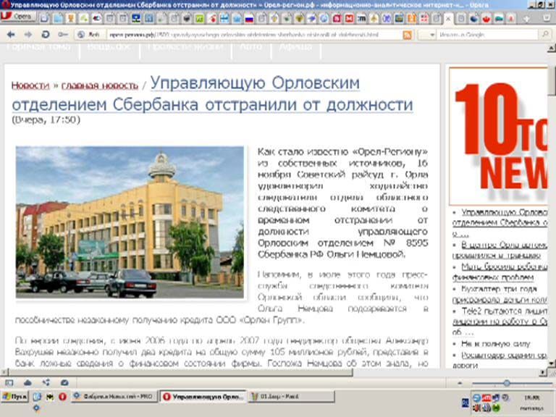
Task: Open sidebar link 'Росавтодор оценил'
Action: 500,360
